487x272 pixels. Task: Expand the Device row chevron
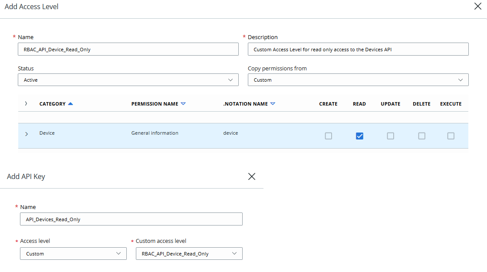coord(26,134)
